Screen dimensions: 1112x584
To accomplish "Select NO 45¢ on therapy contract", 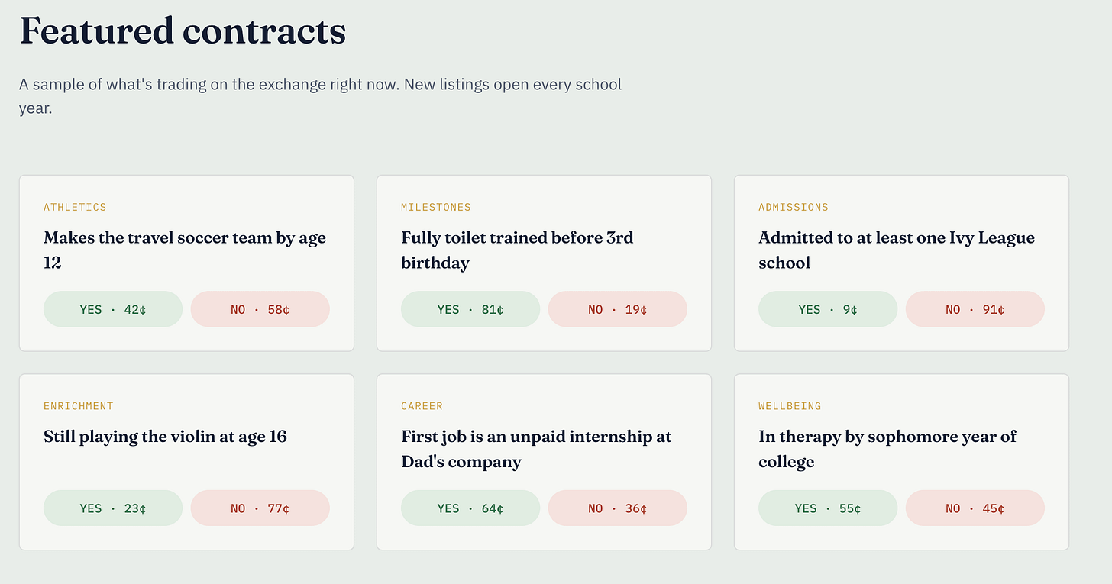I will (975, 508).
